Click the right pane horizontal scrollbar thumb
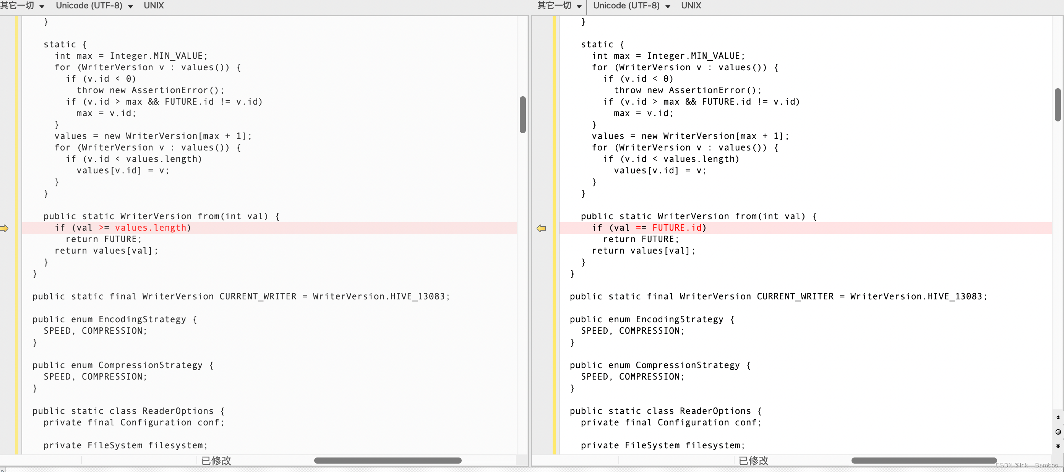The image size is (1064, 472). (924, 461)
